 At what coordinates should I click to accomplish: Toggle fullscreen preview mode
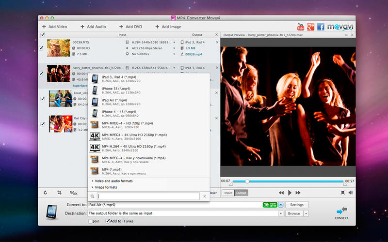342,193
